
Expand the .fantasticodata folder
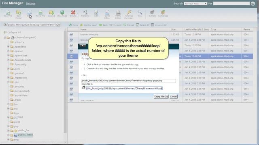point(8,60)
